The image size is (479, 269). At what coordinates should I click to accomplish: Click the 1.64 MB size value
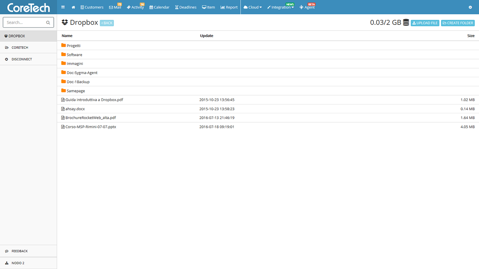(467, 118)
